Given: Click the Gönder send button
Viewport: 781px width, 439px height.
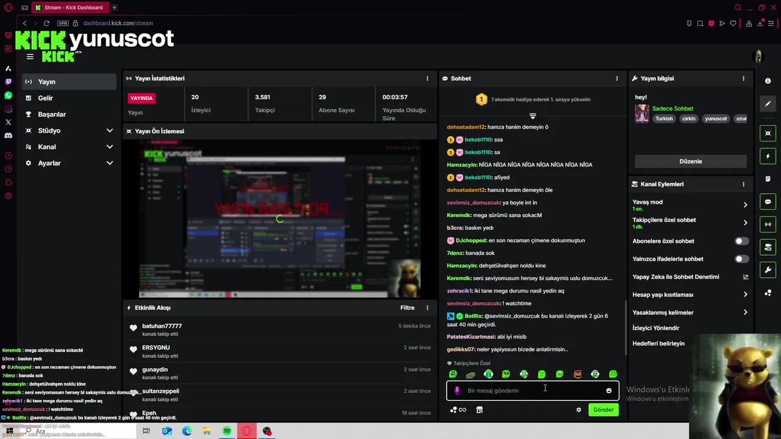Looking at the screenshot, I should click(603, 410).
